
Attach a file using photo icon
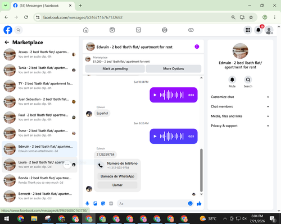[x=95, y=203]
